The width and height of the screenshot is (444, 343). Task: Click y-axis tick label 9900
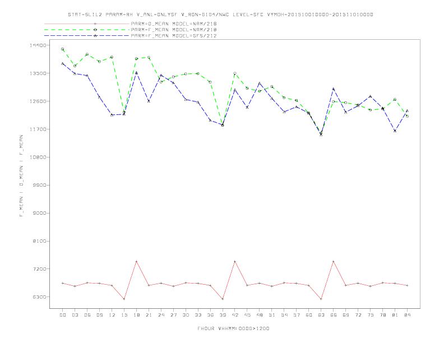click(39, 185)
